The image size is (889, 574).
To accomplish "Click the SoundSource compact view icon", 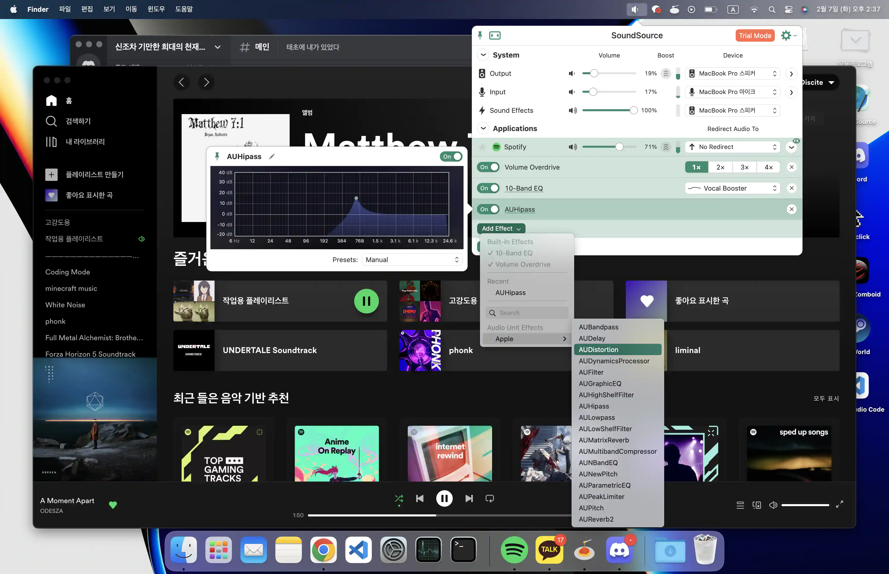I will tap(495, 35).
